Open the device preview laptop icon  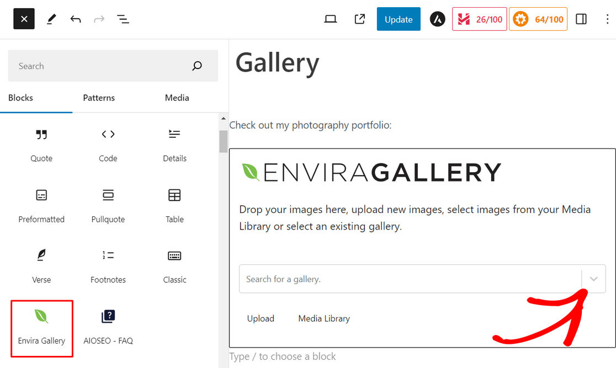coord(331,19)
